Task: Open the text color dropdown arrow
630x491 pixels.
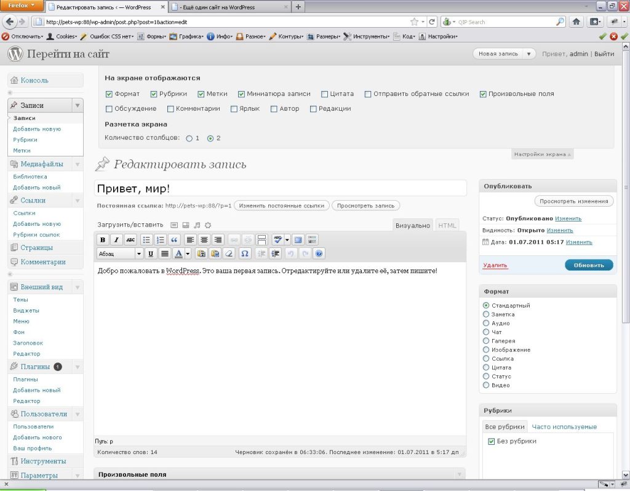Action: coord(188,253)
